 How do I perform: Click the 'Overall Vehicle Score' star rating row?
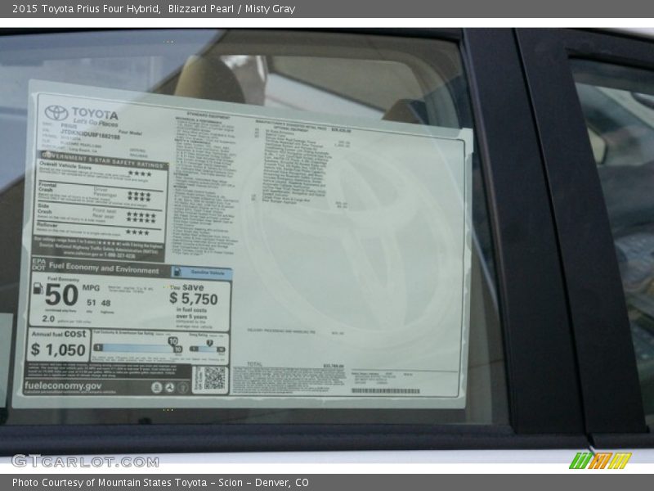pyautogui.click(x=102, y=172)
